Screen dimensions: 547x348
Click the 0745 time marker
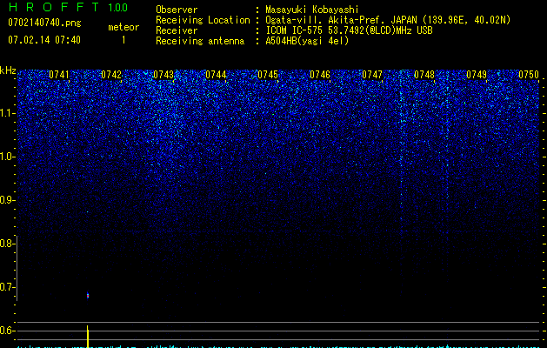(x=268, y=74)
